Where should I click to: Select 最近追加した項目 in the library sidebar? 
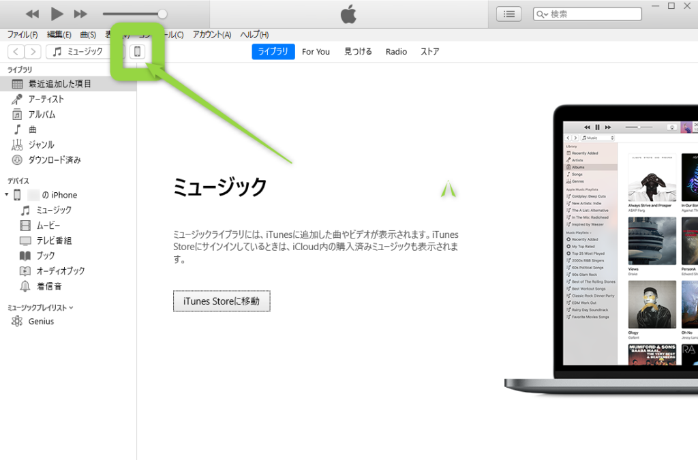click(x=68, y=84)
